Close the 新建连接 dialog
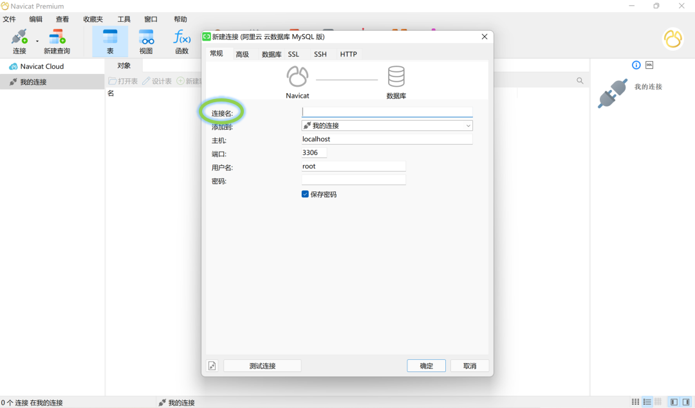 pos(485,37)
